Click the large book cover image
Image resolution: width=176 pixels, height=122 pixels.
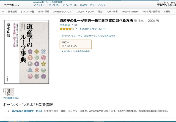tap(26, 52)
